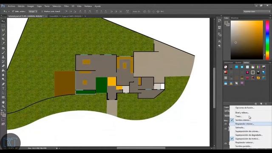Change screen mode from toolbar
This screenshot has width=272, height=153.
[3, 124]
